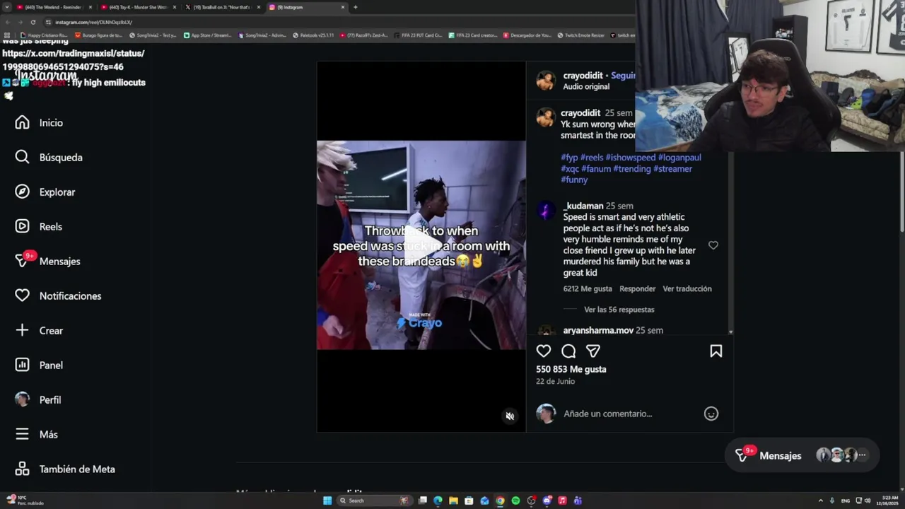This screenshot has height=509, width=905.
Task: Select the Instagram browser tab
Action: (x=306, y=7)
